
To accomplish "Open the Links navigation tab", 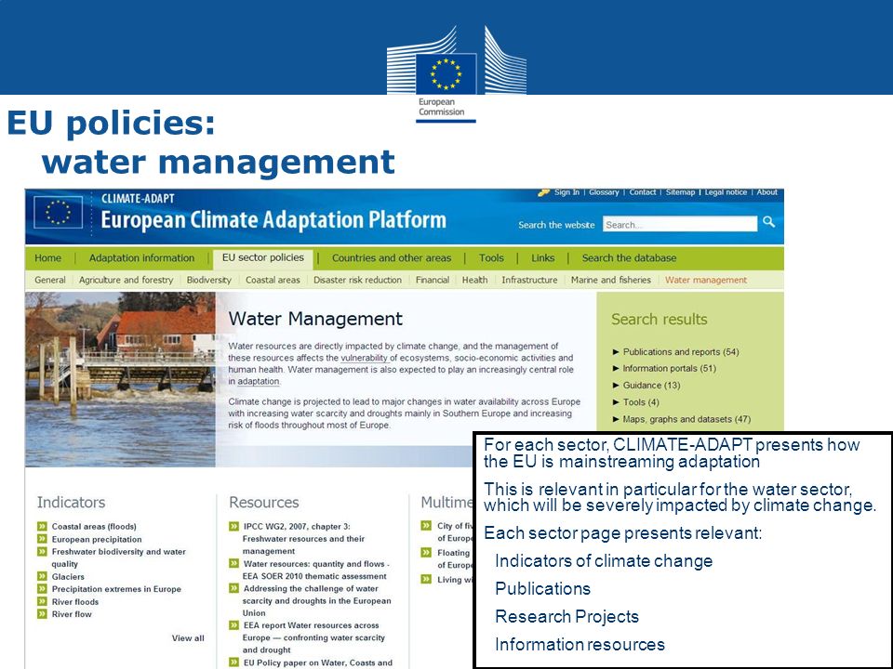I will pos(542,258).
